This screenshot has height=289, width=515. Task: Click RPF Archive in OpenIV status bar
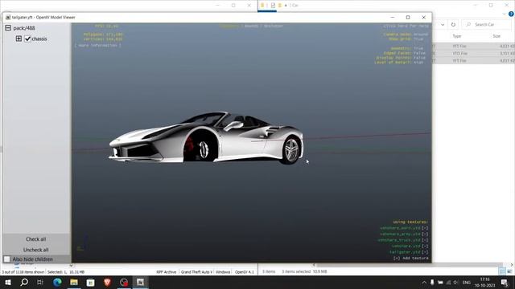coord(167,272)
